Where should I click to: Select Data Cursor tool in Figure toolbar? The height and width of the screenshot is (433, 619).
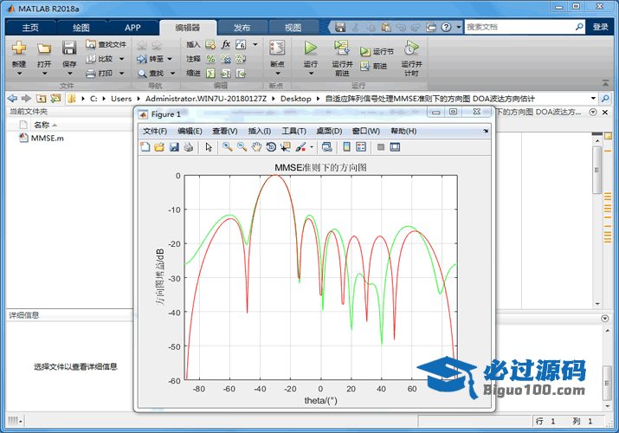286,147
